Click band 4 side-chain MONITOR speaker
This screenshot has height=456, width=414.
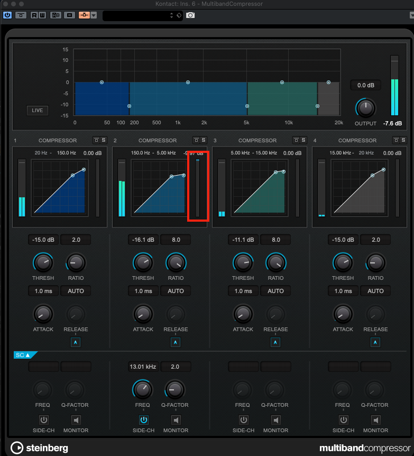pos(375,420)
